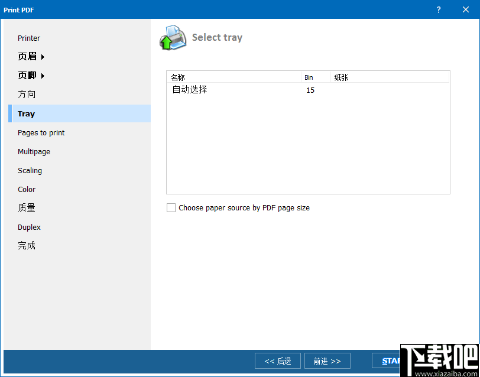
Task: Enable Choose paper source by PDF page size
Action: point(171,207)
